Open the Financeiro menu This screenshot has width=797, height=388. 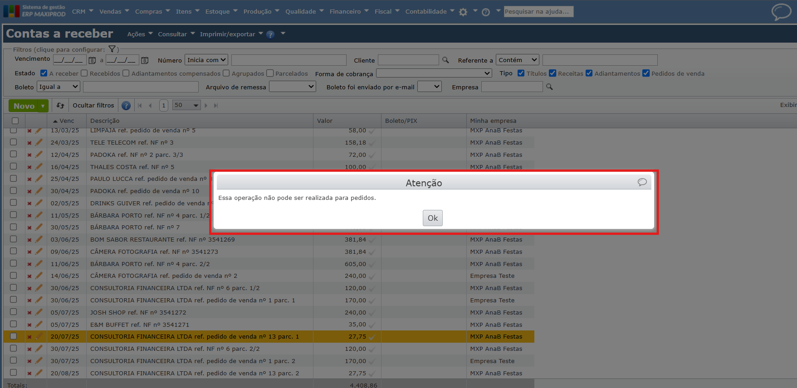[348, 11]
